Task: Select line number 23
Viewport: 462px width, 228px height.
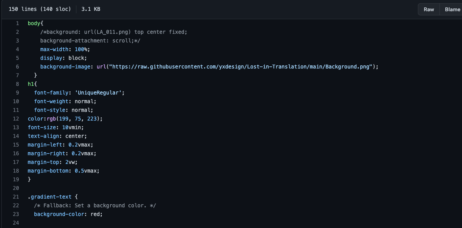Action: 16,214
